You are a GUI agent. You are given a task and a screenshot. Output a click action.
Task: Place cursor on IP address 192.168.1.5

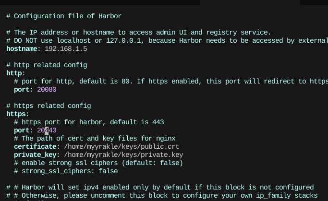(x=66, y=49)
